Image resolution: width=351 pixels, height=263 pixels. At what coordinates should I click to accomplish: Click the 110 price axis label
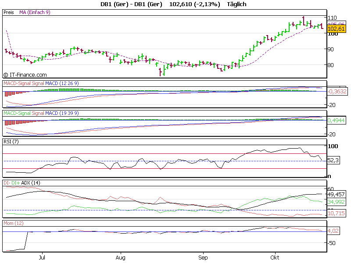(x=332, y=18)
